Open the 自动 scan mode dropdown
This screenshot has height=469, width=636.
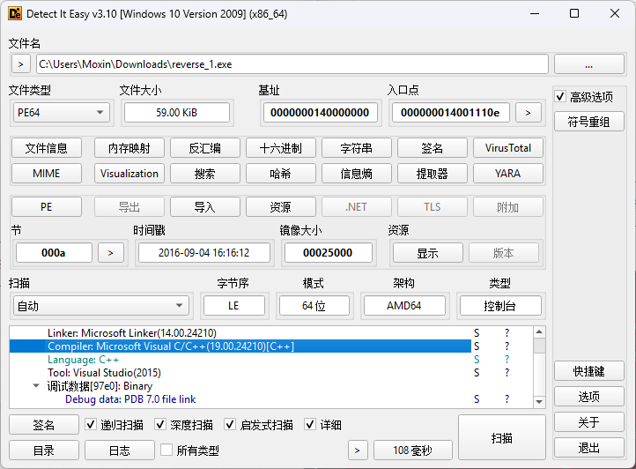coord(100,306)
